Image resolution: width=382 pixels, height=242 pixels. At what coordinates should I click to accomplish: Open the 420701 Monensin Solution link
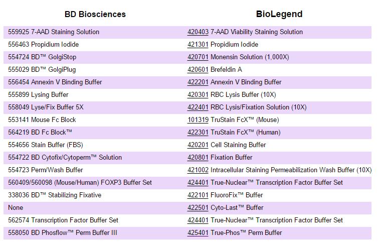point(198,57)
